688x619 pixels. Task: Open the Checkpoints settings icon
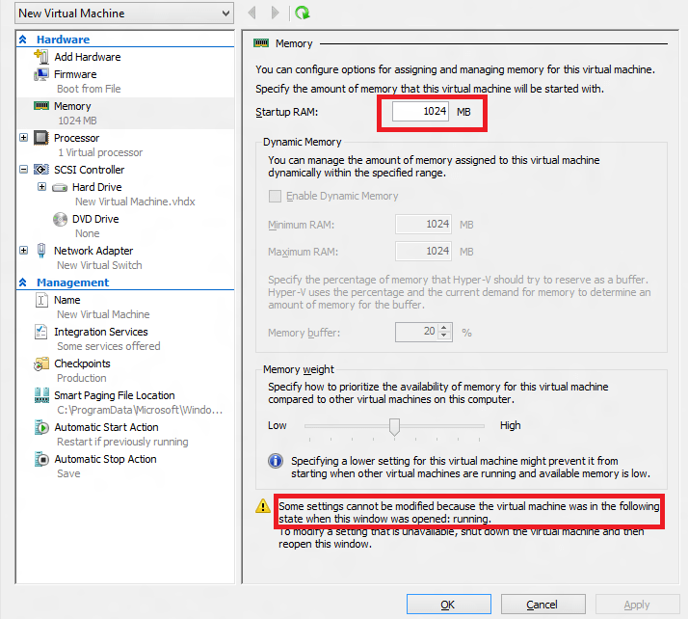tap(41, 363)
